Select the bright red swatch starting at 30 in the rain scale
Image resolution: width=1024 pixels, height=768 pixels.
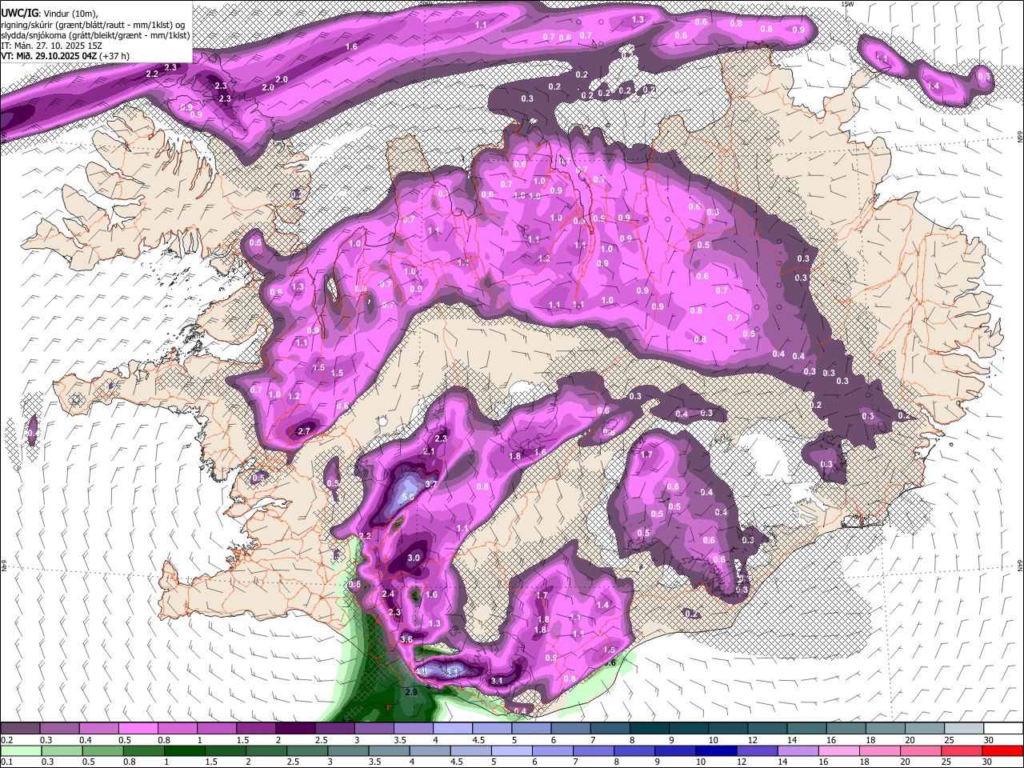click(1002, 750)
